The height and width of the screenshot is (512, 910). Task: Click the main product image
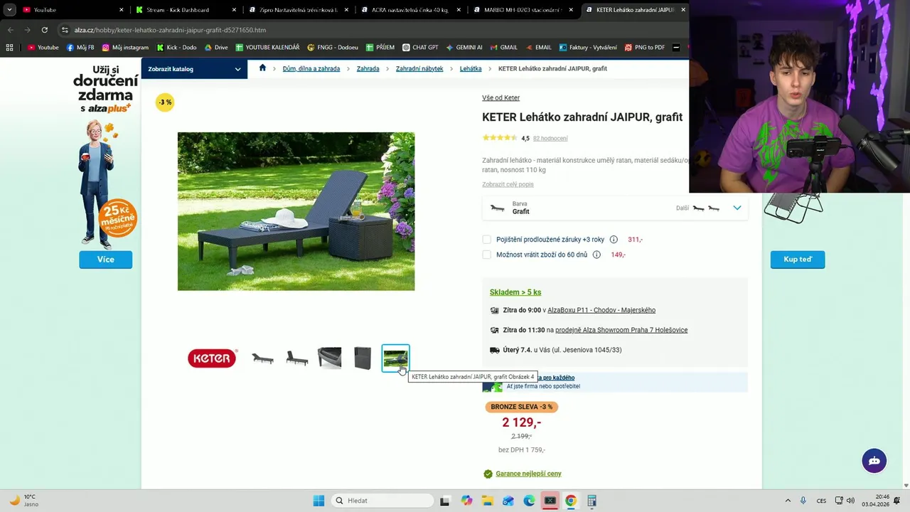(296, 211)
